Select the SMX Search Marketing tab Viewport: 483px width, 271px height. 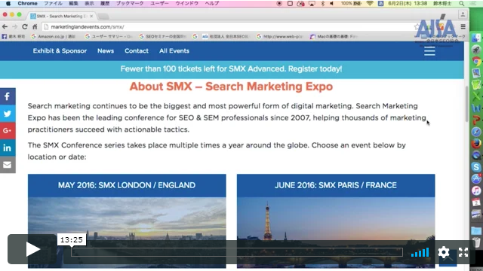(x=62, y=16)
